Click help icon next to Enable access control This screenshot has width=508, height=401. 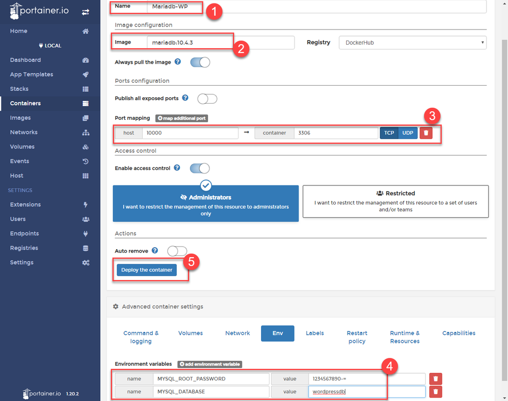pyautogui.click(x=177, y=168)
